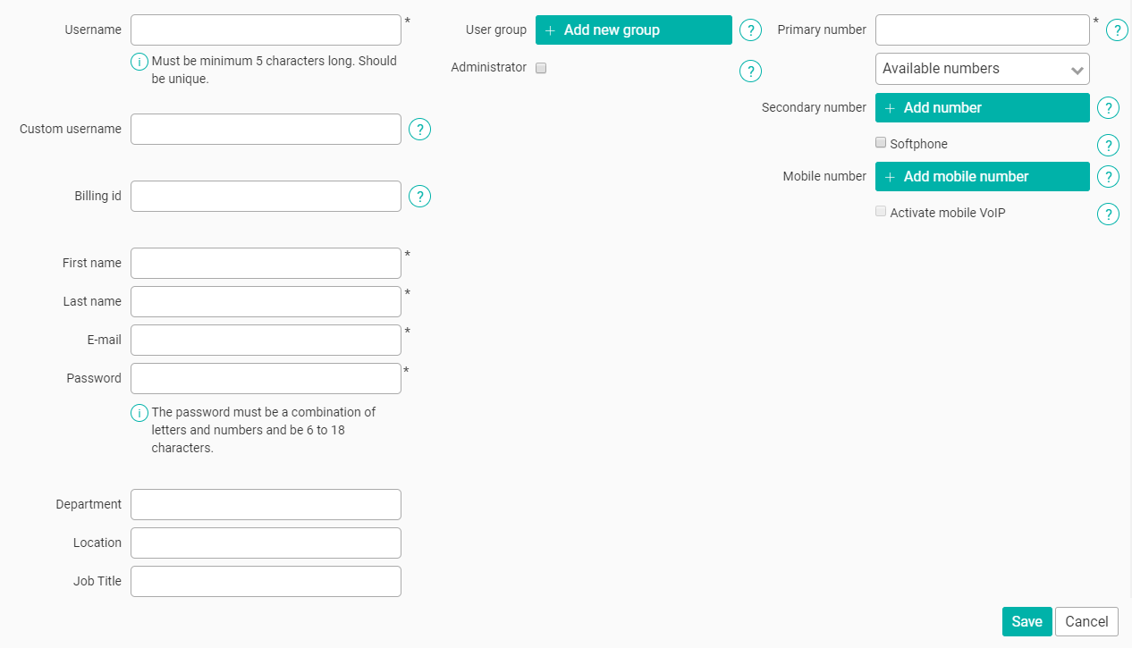Tick the Softphone checkbox

(x=881, y=142)
